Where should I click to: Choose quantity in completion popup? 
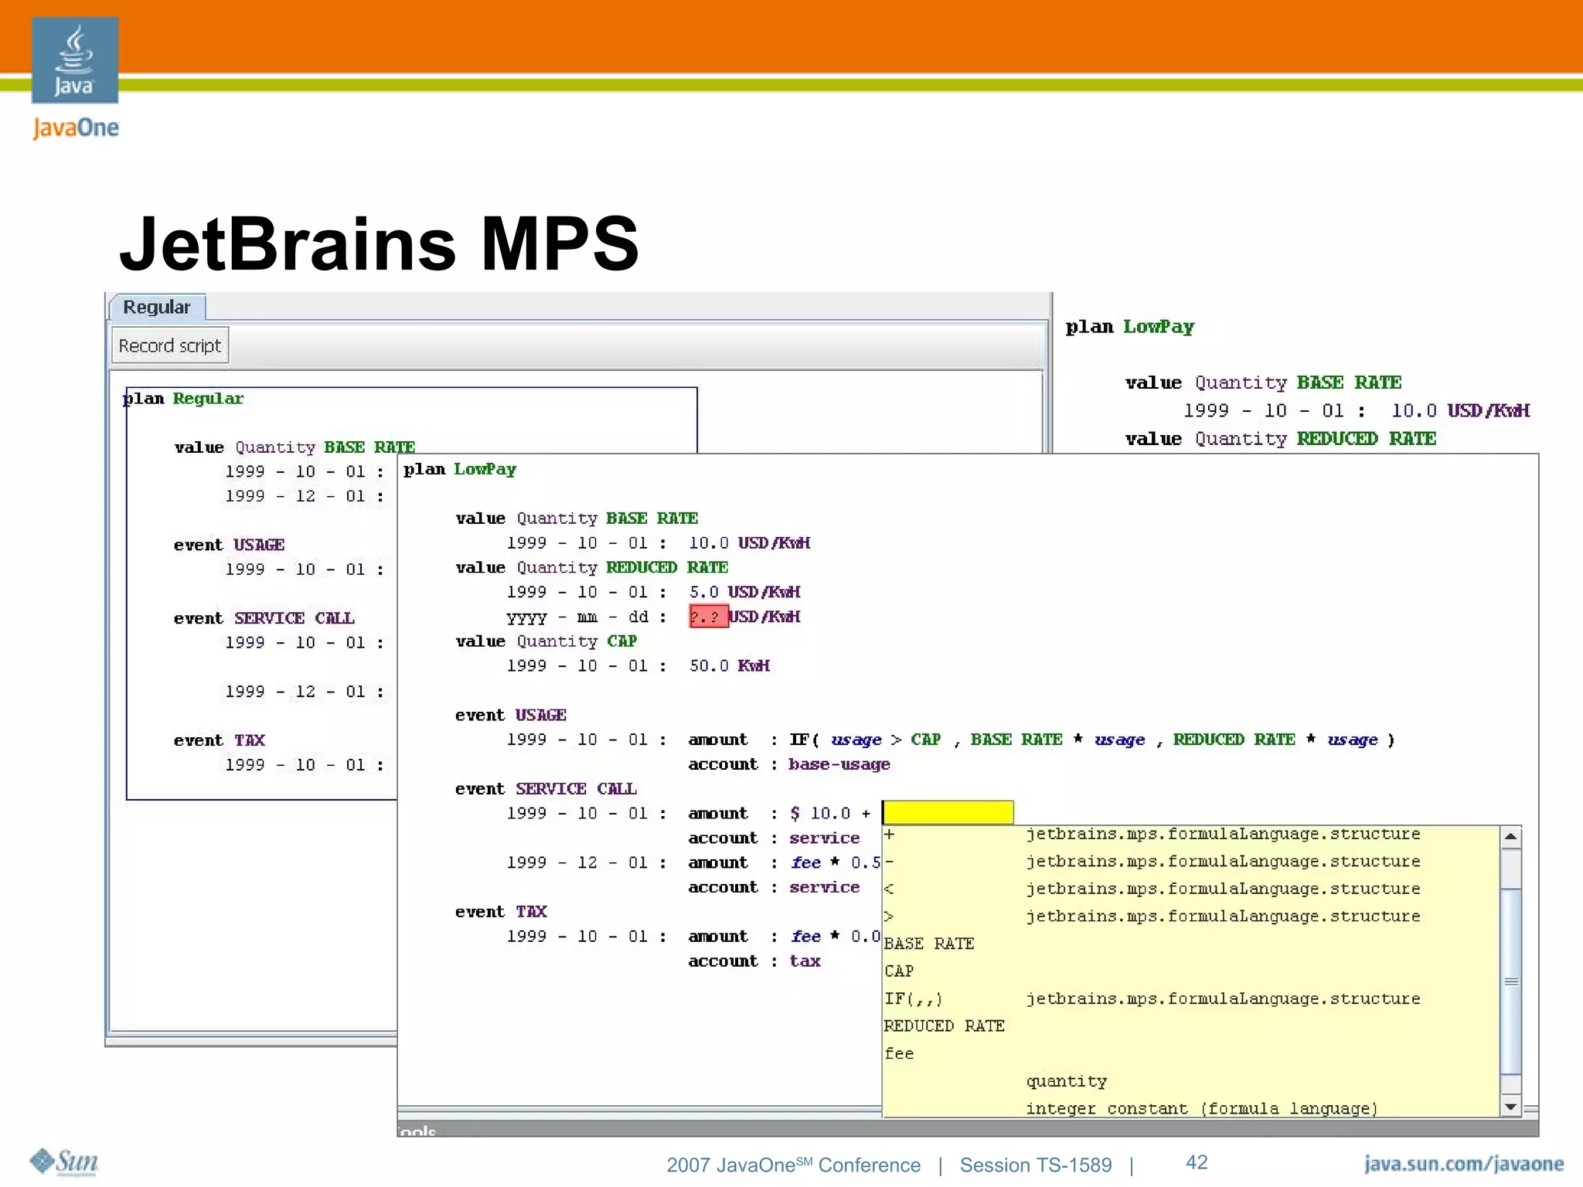(x=1190, y=1082)
